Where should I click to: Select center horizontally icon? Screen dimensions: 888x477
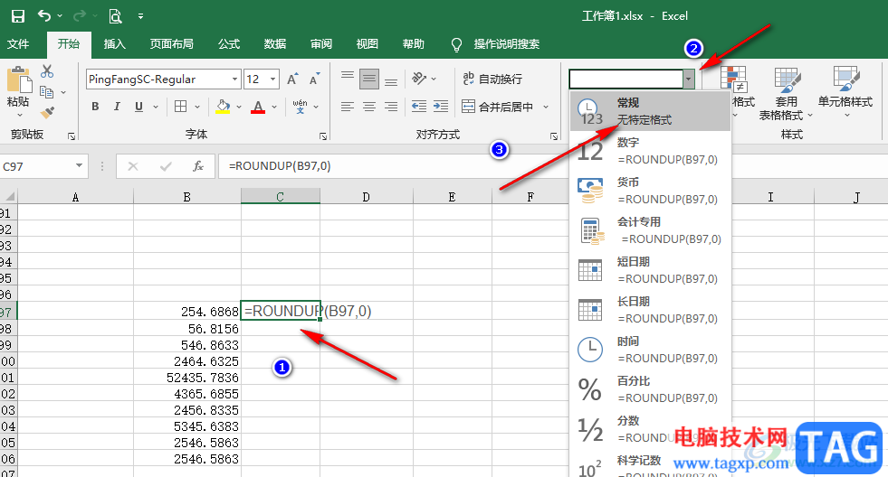pyautogui.click(x=369, y=107)
